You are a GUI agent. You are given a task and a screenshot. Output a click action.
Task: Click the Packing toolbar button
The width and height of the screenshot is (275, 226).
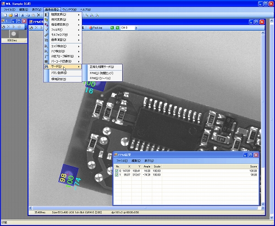[96, 27]
